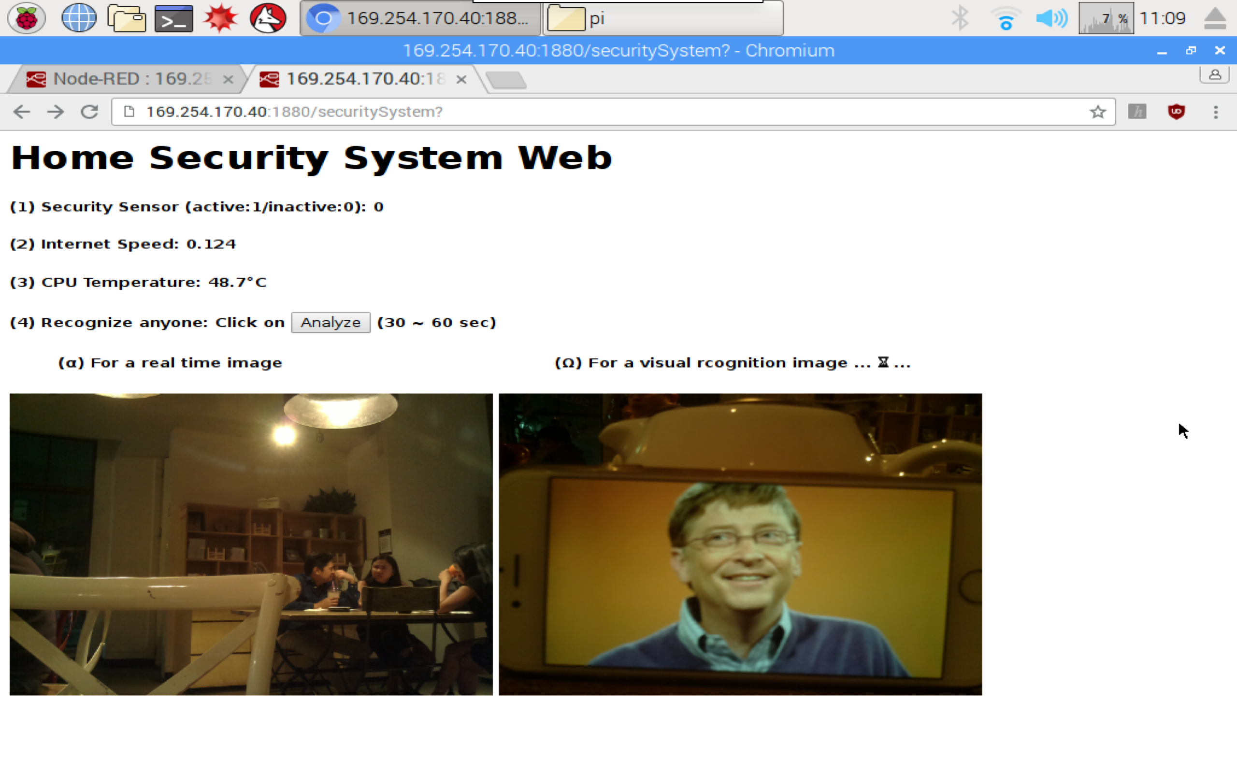
Task: Go back using the browser back arrow
Action: pos(21,112)
